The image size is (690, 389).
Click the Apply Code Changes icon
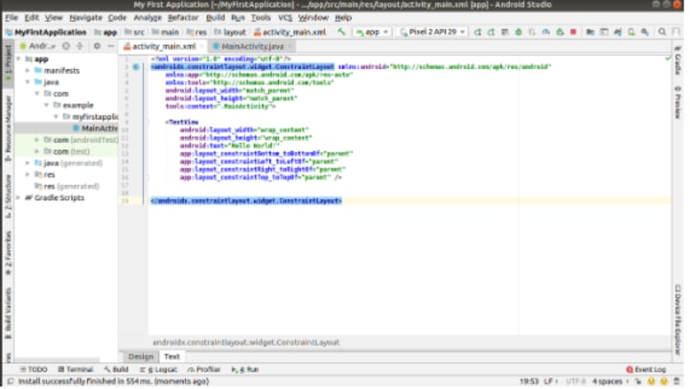pos(505,32)
